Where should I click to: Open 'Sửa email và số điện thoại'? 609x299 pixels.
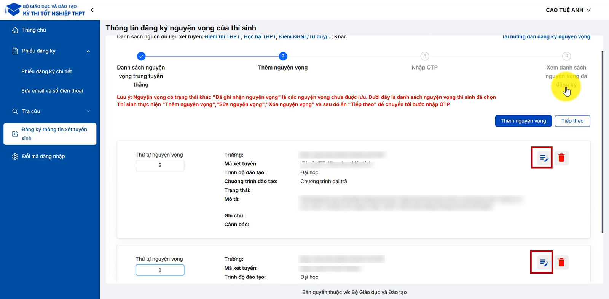coord(52,91)
